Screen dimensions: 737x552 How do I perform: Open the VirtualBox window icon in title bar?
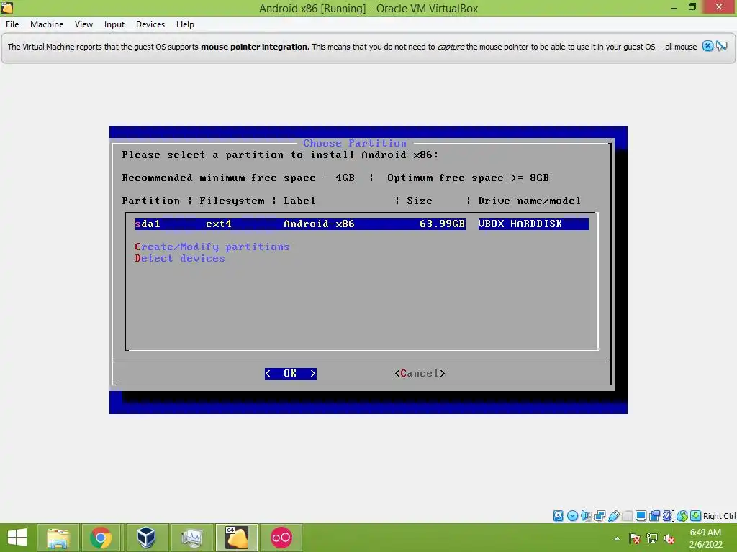[7, 7]
